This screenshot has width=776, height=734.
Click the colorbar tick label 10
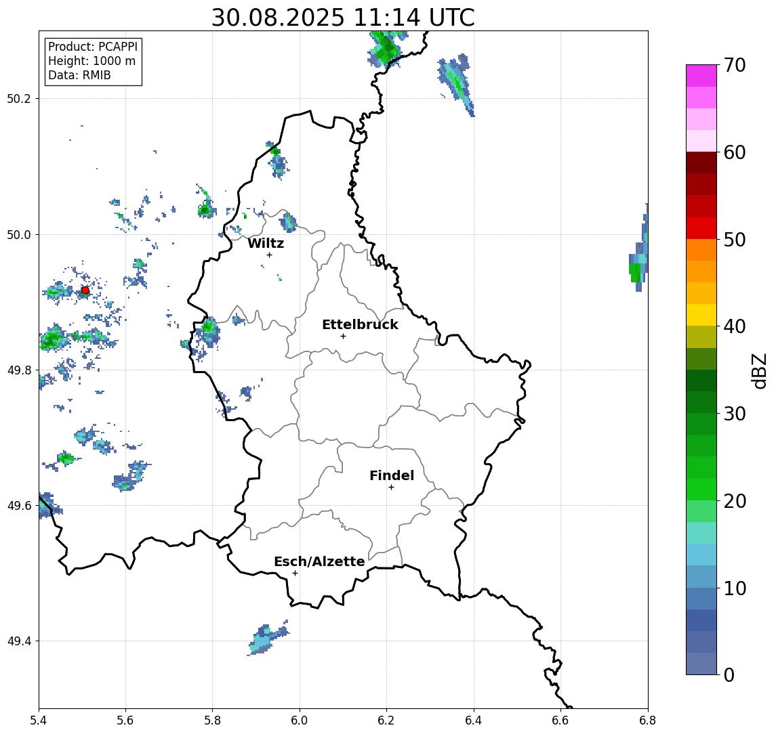tap(735, 588)
